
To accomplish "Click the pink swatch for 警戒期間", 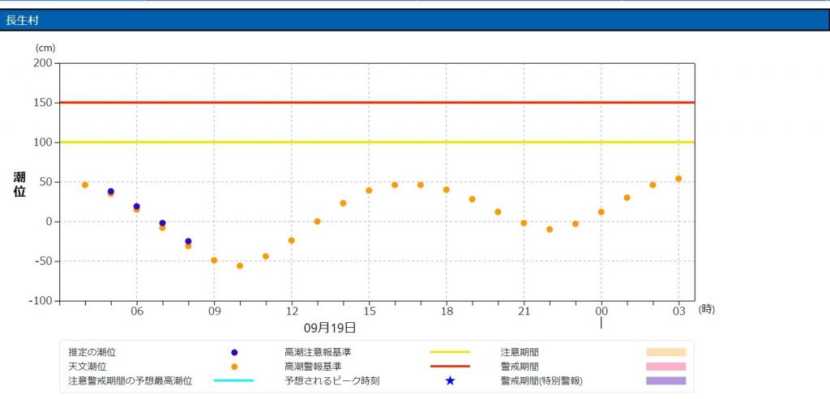I will pos(666,367).
